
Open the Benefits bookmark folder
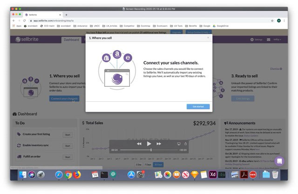(x=191, y=26)
